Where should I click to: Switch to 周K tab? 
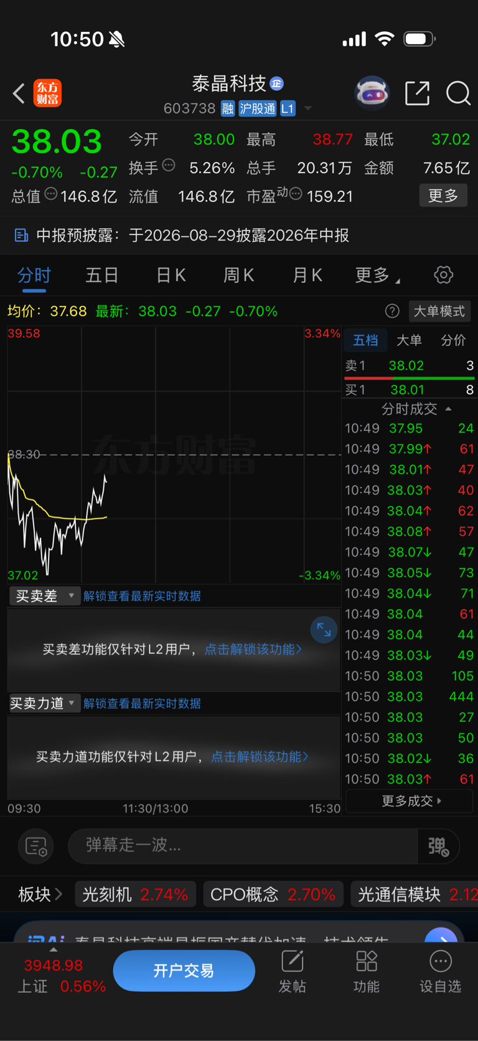click(x=238, y=275)
